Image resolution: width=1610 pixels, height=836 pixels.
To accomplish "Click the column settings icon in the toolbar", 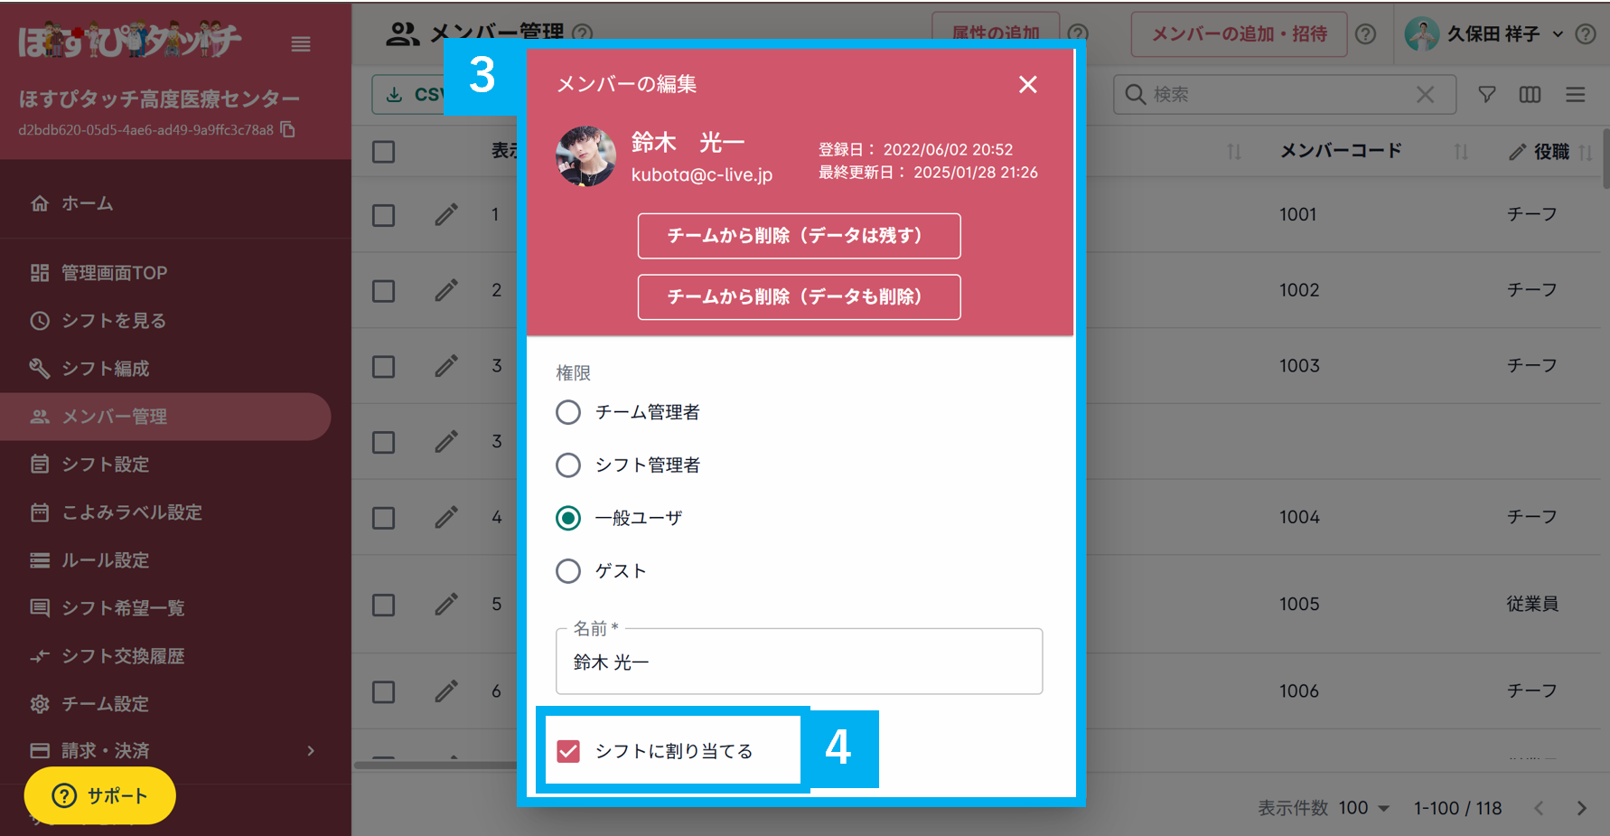I will (1530, 94).
